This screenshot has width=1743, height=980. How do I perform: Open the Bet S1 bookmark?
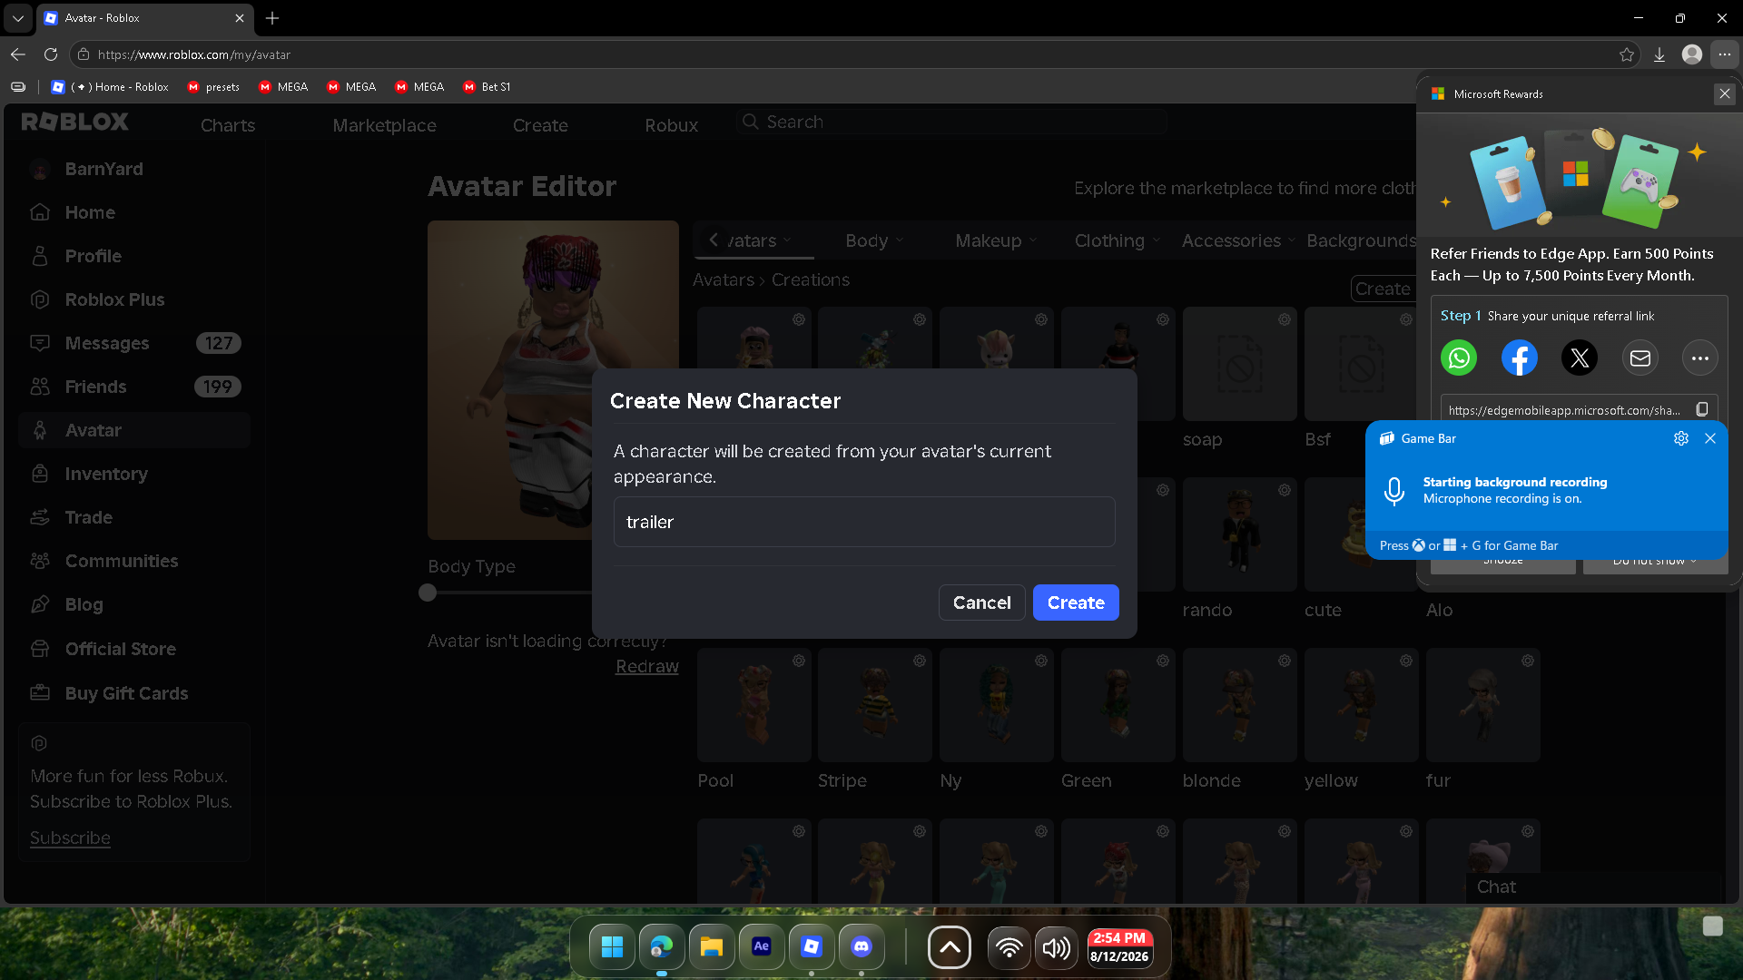tap(487, 87)
